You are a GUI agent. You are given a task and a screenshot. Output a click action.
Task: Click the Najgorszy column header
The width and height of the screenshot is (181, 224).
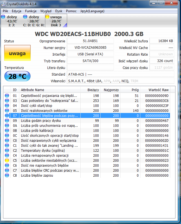click(111, 90)
